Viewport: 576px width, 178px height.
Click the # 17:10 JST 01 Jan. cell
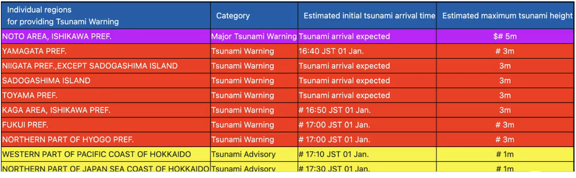[x=367, y=154]
